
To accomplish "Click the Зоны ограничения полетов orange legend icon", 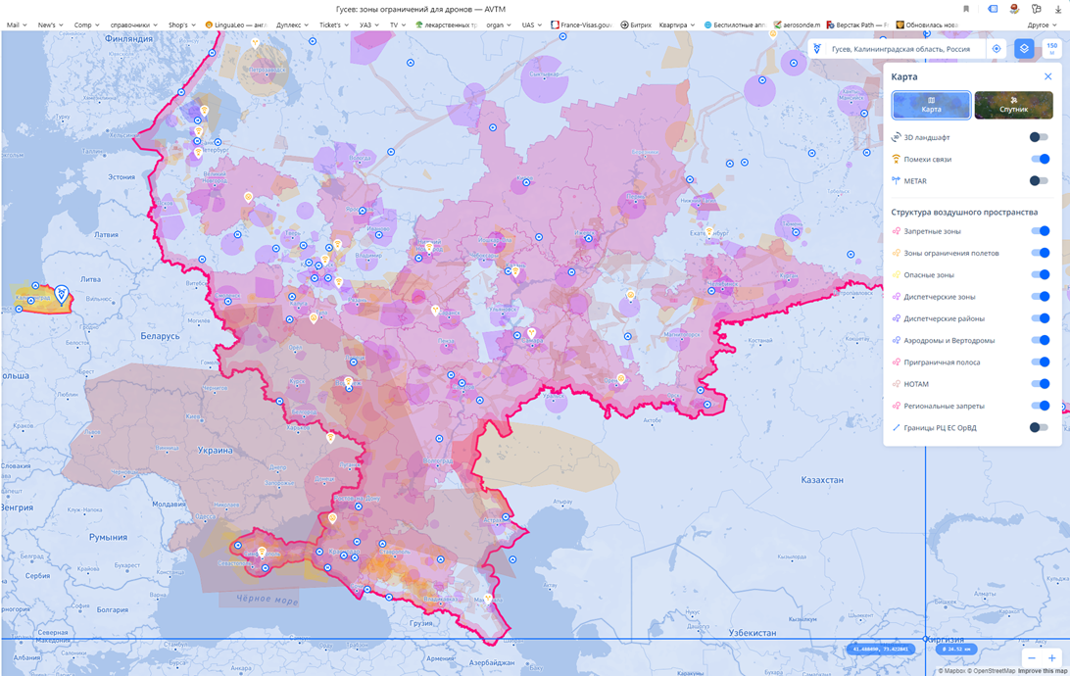I will coord(896,253).
